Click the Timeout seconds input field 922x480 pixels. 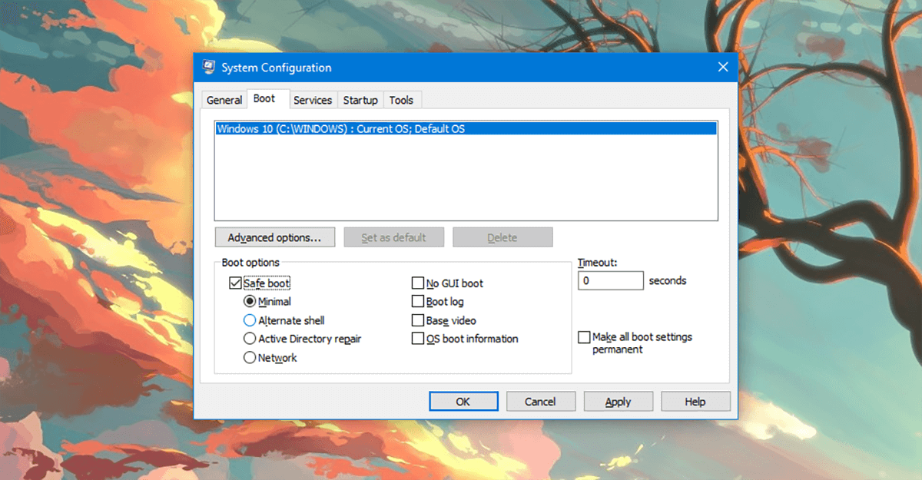point(611,280)
